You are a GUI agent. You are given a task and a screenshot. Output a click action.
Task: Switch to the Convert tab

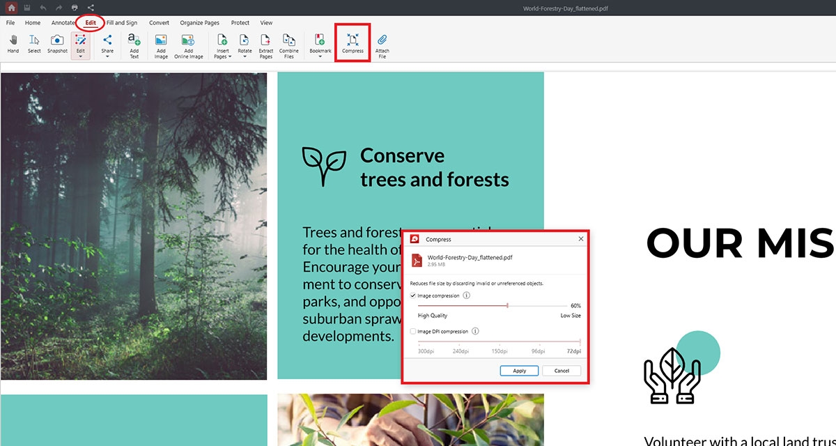(x=160, y=23)
